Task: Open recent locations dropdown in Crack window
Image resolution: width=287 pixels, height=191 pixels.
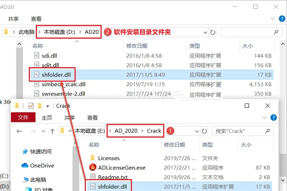Action: tap(43, 131)
